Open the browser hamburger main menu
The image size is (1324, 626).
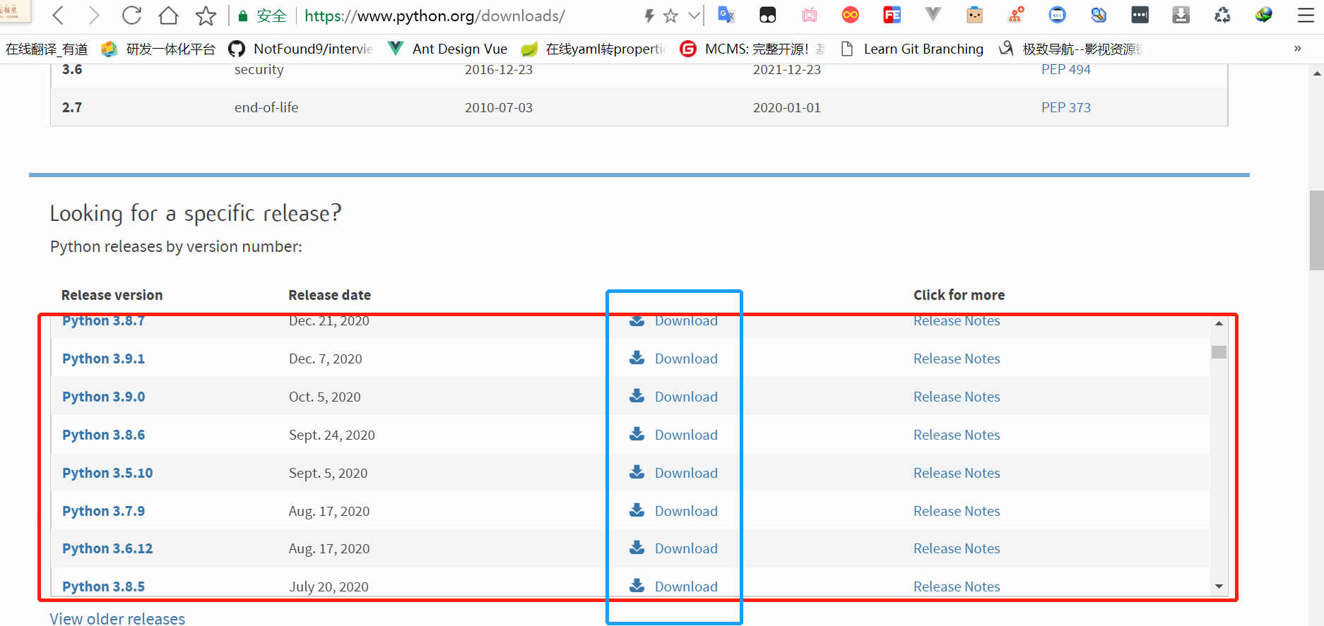tap(1306, 16)
